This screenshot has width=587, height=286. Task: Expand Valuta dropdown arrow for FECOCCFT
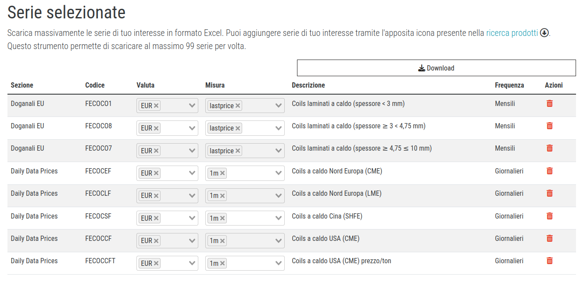(x=192, y=263)
